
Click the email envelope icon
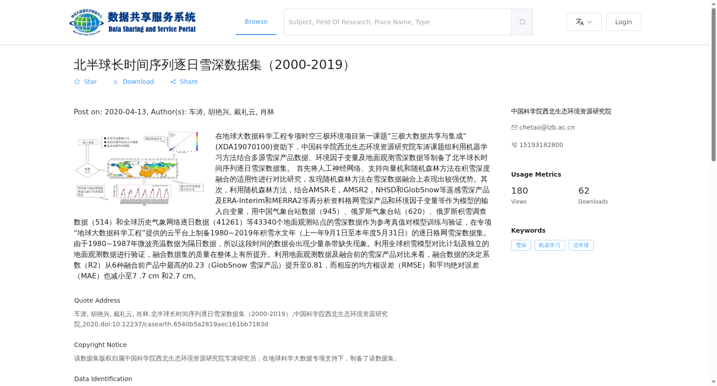(514, 127)
